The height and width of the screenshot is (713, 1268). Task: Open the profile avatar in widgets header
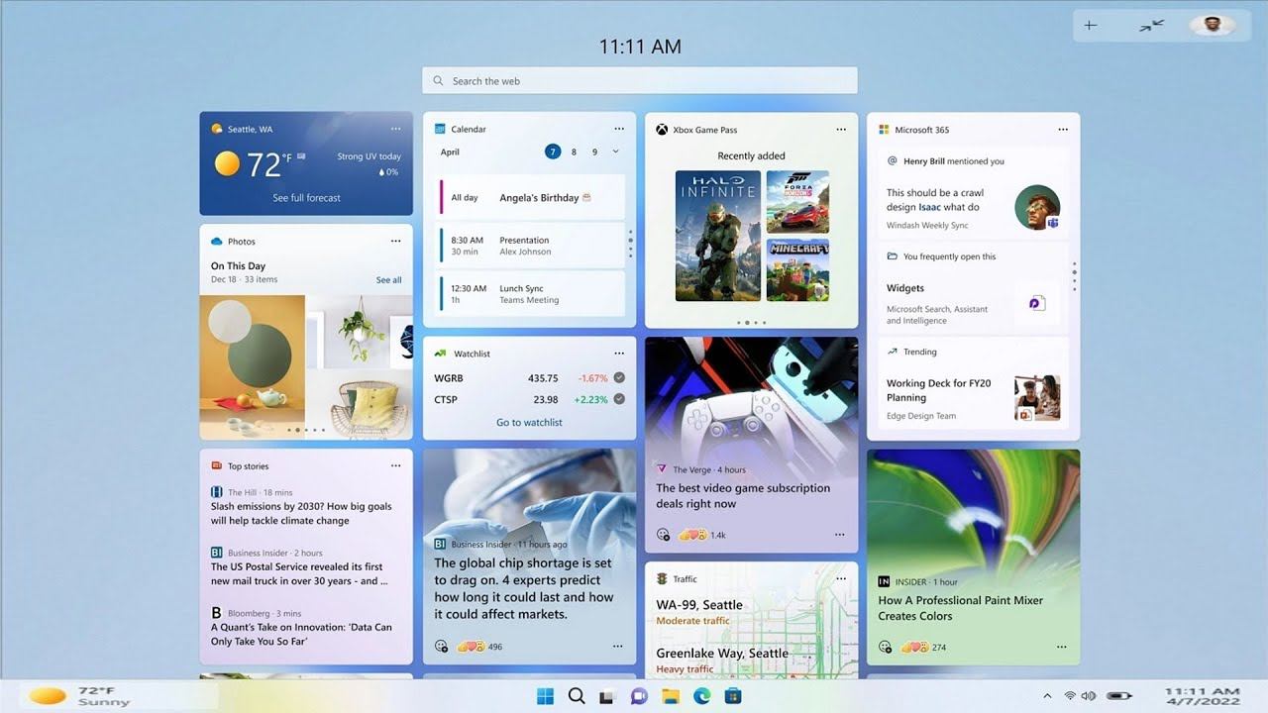(x=1213, y=26)
